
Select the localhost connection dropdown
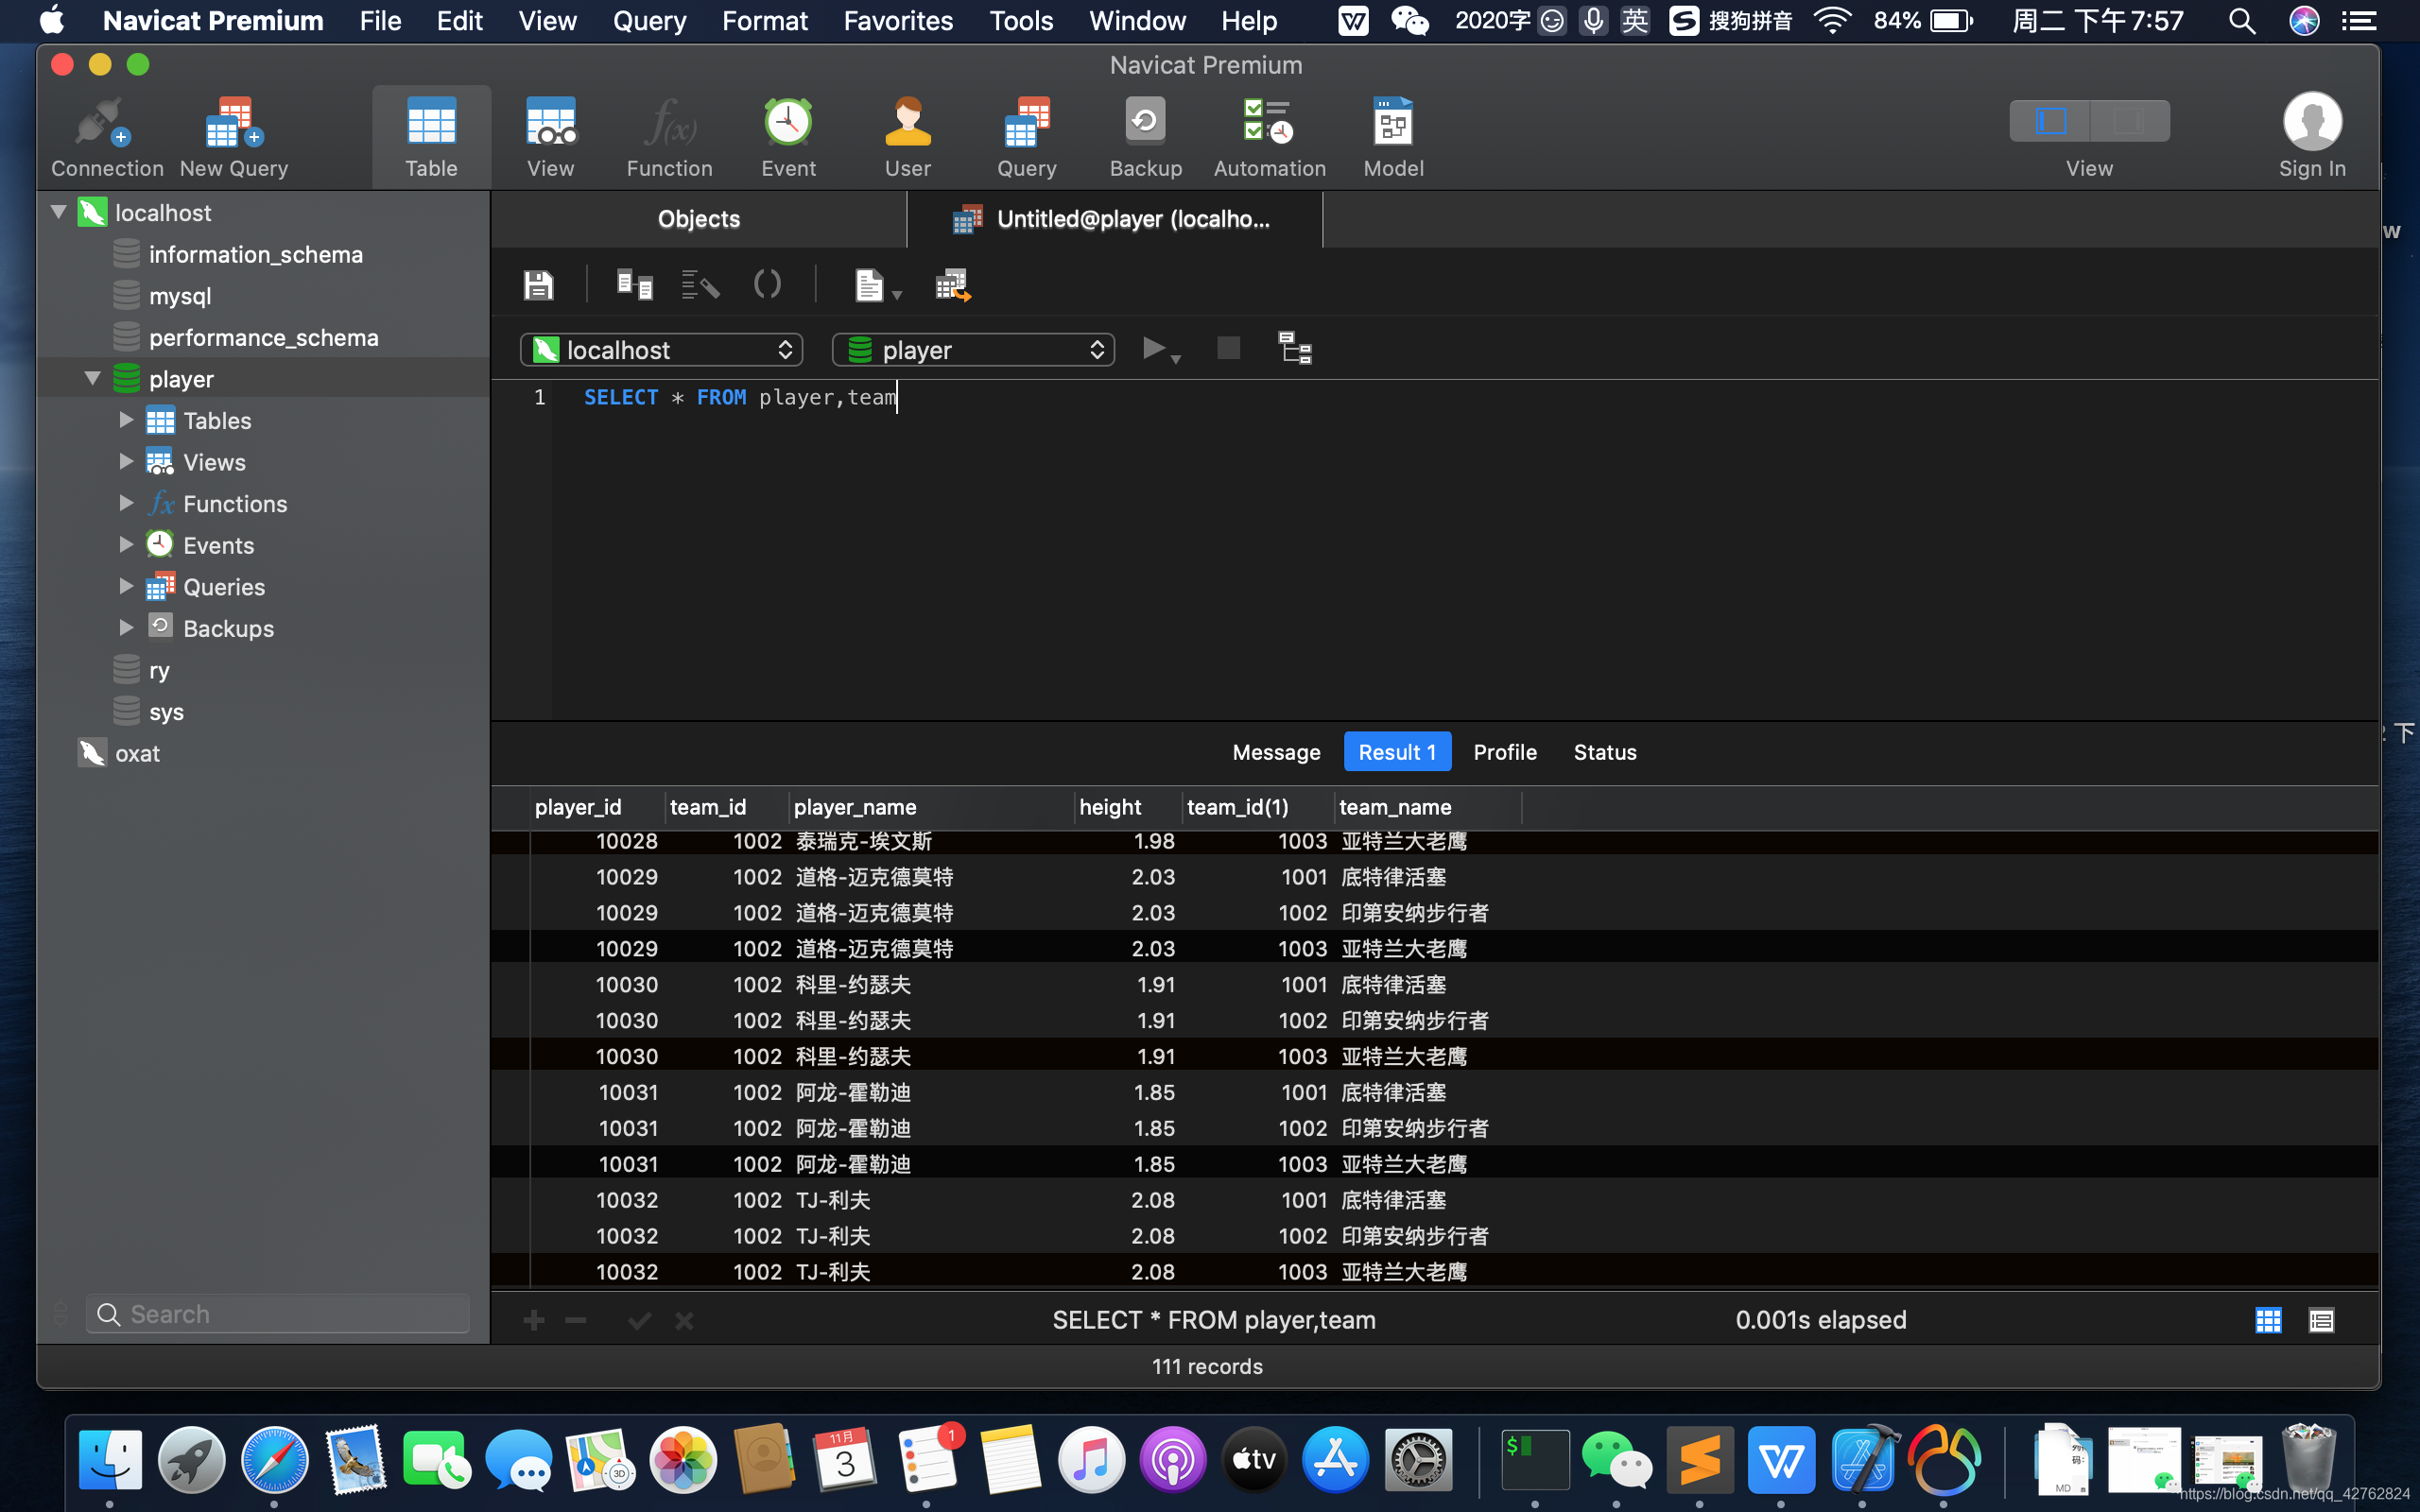pos(662,351)
